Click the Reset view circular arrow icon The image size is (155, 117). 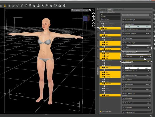pos(94,26)
